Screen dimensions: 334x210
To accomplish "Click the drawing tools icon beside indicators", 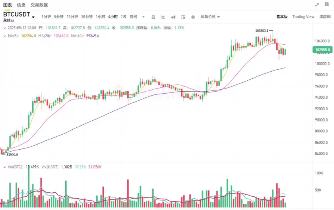I will tap(163, 17).
